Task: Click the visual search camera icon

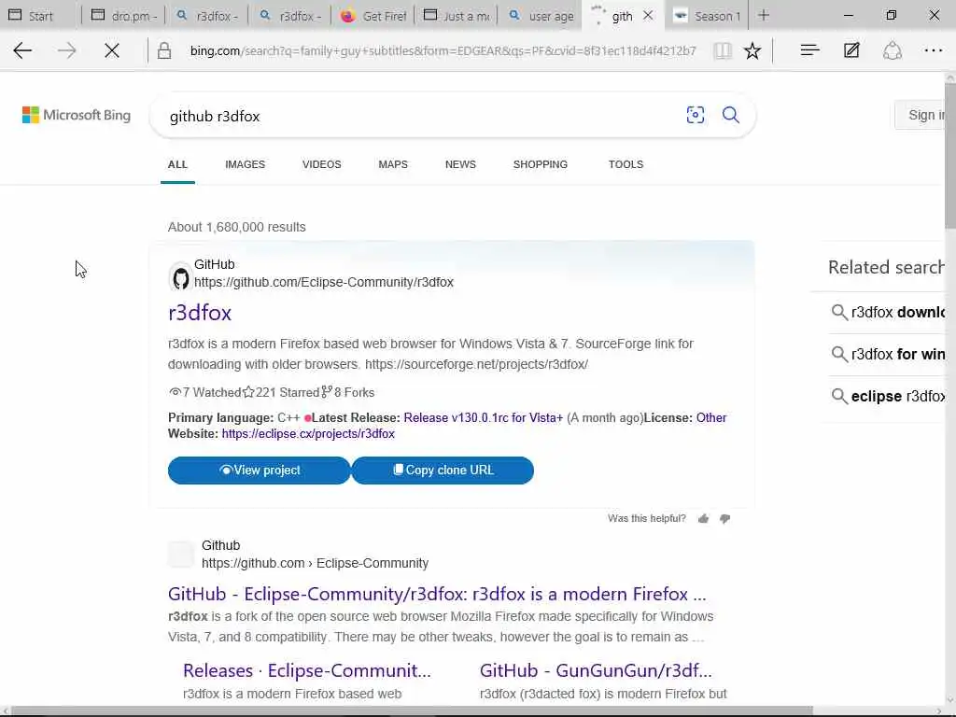Action: coord(695,115)
